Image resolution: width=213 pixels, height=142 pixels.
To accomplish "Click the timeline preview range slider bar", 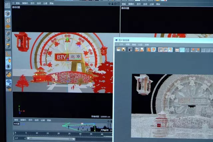I will (x=51, y=139).
